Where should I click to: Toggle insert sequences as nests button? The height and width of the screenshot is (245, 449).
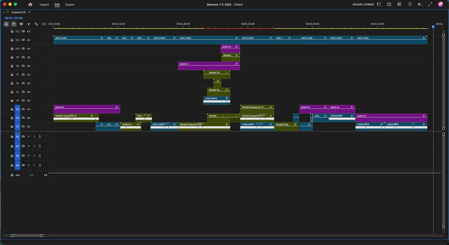tap(6, 24)
